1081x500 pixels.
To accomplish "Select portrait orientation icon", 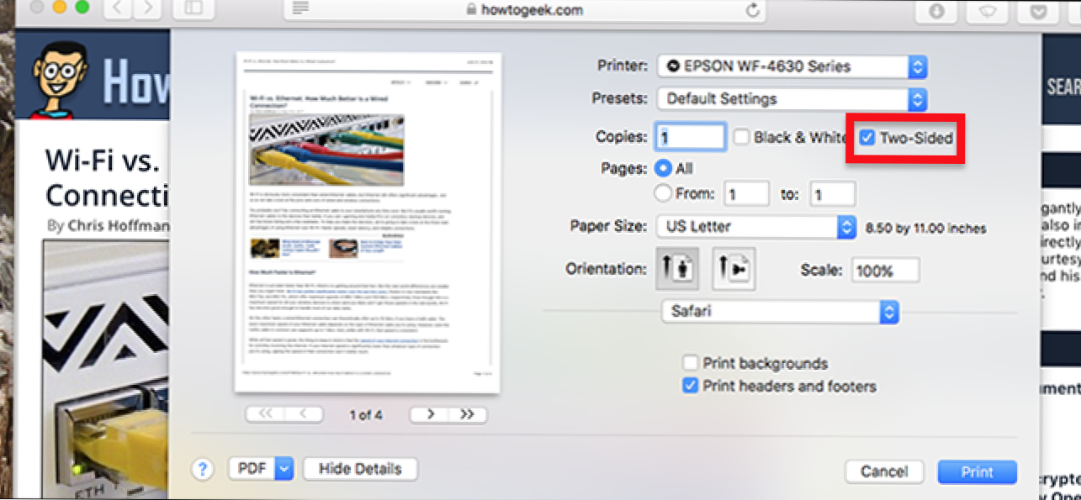I will 678,269.
